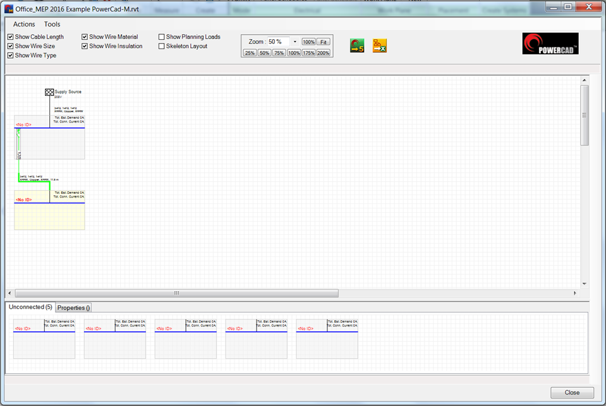Click the Fit zoom button
606x406 pixels.
point(323,41)
